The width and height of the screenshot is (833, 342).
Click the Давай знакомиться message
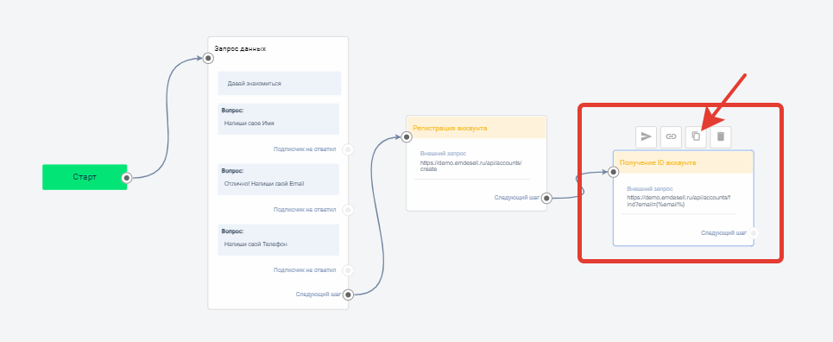click(x=280, y=84)
